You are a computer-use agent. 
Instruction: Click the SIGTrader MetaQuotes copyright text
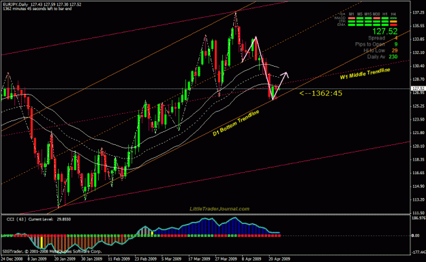pos(52,251)
